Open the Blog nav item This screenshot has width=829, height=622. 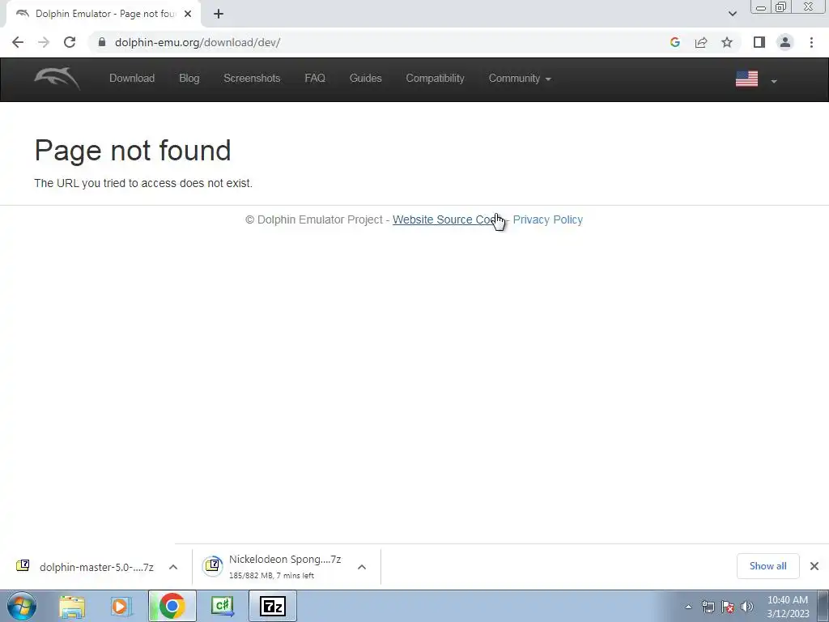click(189, 79)
